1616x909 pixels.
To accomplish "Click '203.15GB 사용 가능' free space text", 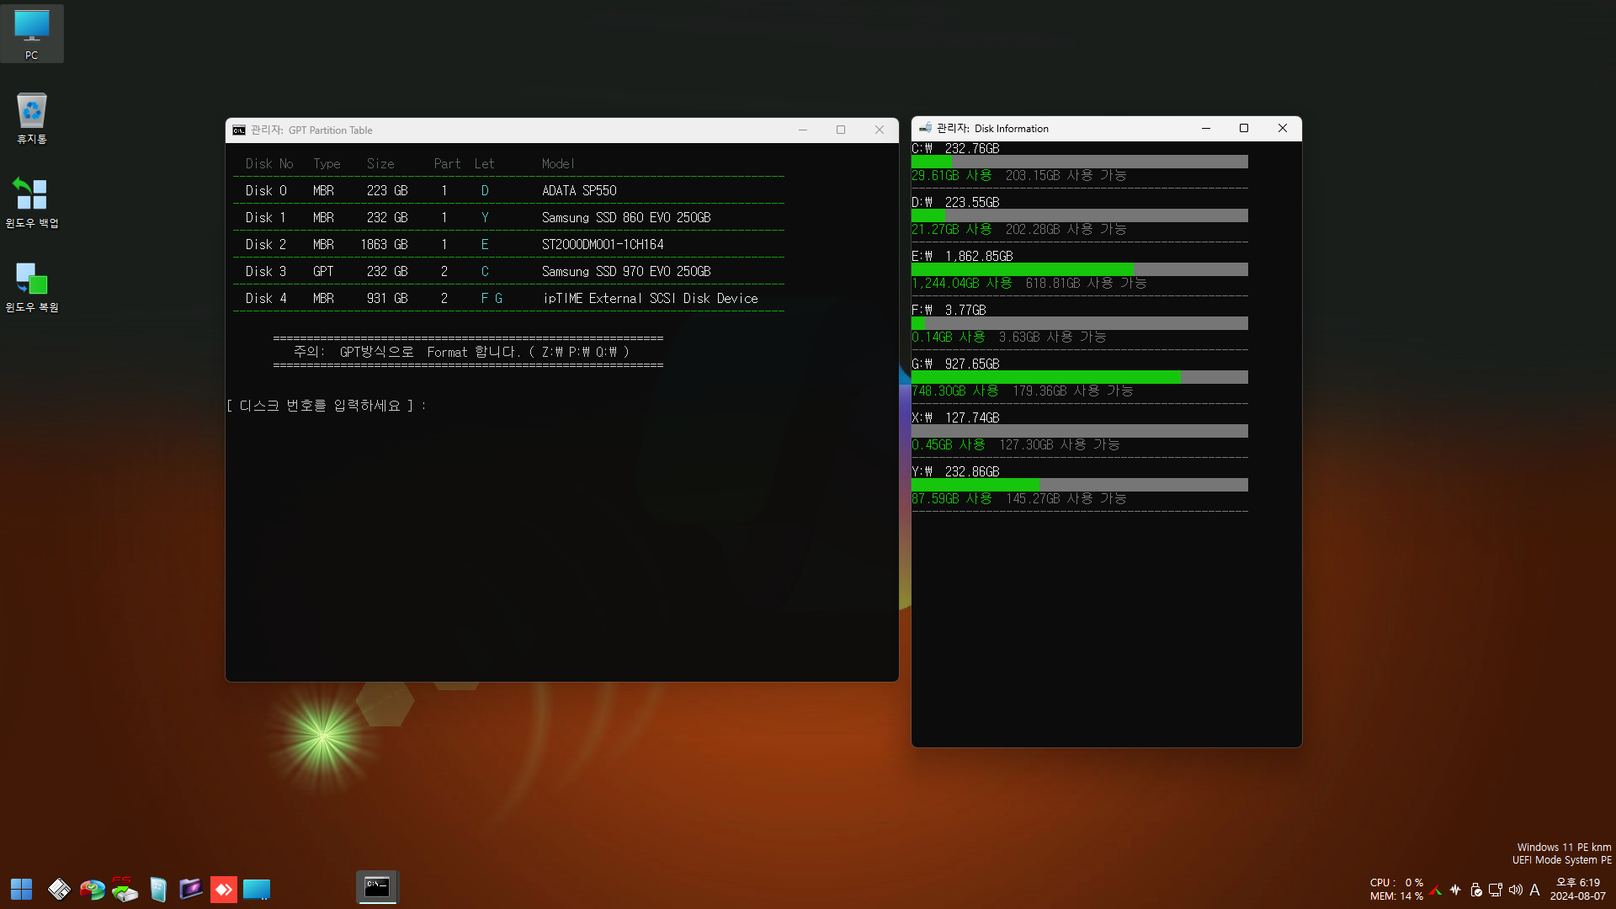I will point(1066,176).
